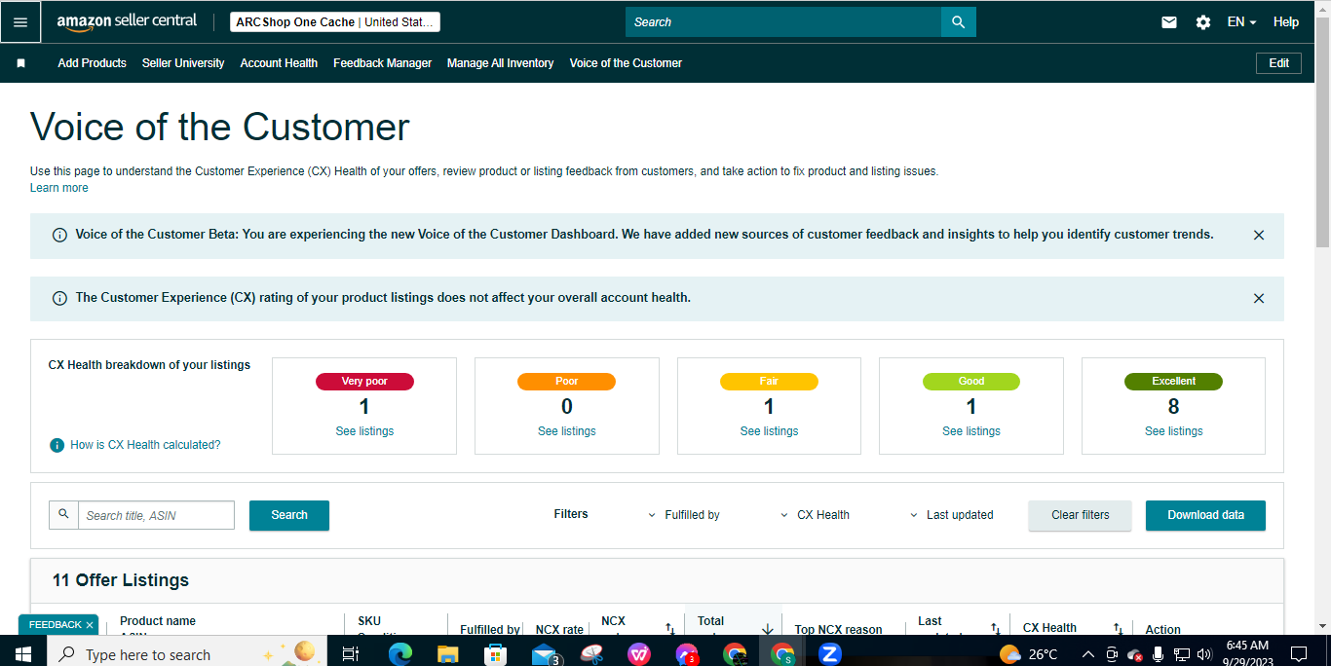The image size is (1331, 666).
Task: Open the settings gear icon
Action: [1203, 21]
